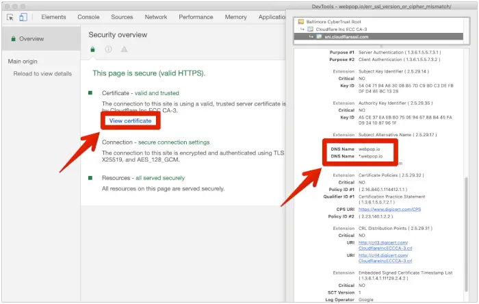Click the 'valid and trusted' certificate text
Viewport: 479px width, 304px height.
pos(157,93)
